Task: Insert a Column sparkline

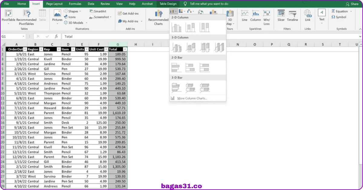Action: point(256,16)
